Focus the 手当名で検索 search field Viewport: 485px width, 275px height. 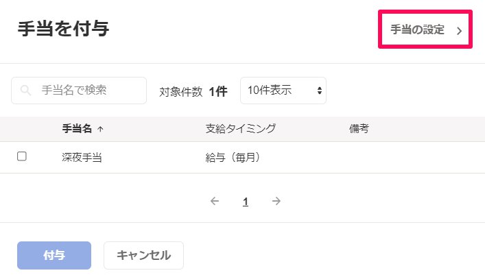tap(79, 91)
